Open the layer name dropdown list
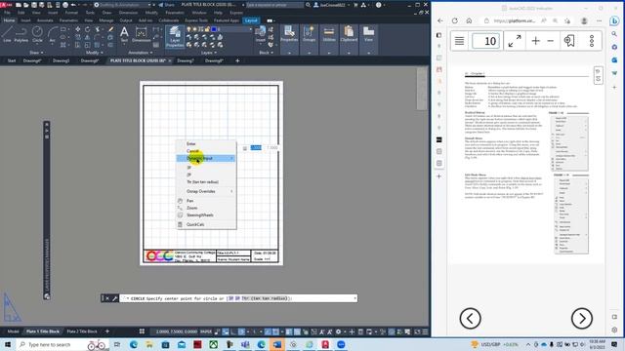 [x=251, y=29]
